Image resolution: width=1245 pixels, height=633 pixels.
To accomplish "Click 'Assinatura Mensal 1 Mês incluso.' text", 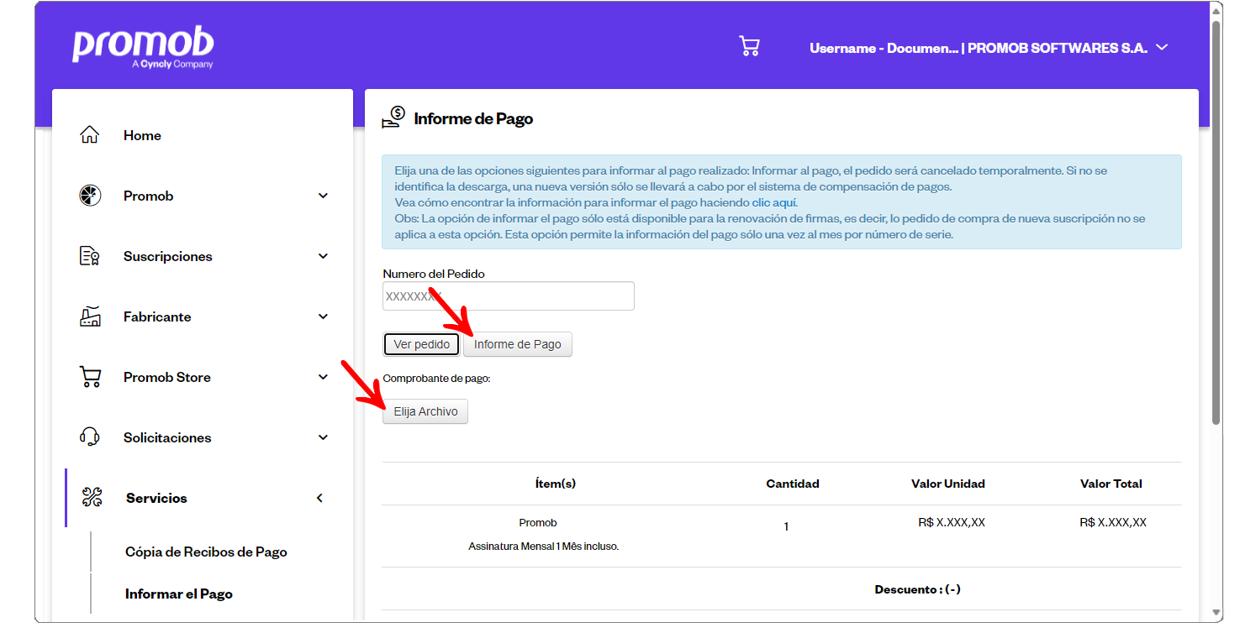I will [544, 547].
